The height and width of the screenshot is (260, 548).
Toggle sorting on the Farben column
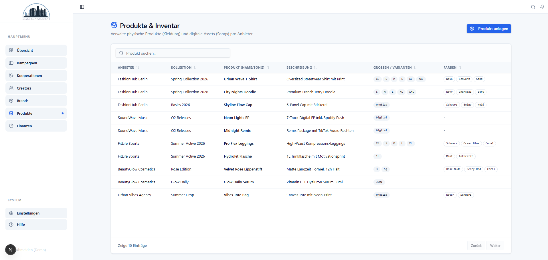pyautogui.click(x=460, y=68)
